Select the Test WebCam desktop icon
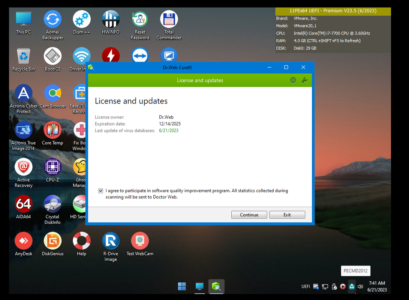 click(x=140, y=244)
